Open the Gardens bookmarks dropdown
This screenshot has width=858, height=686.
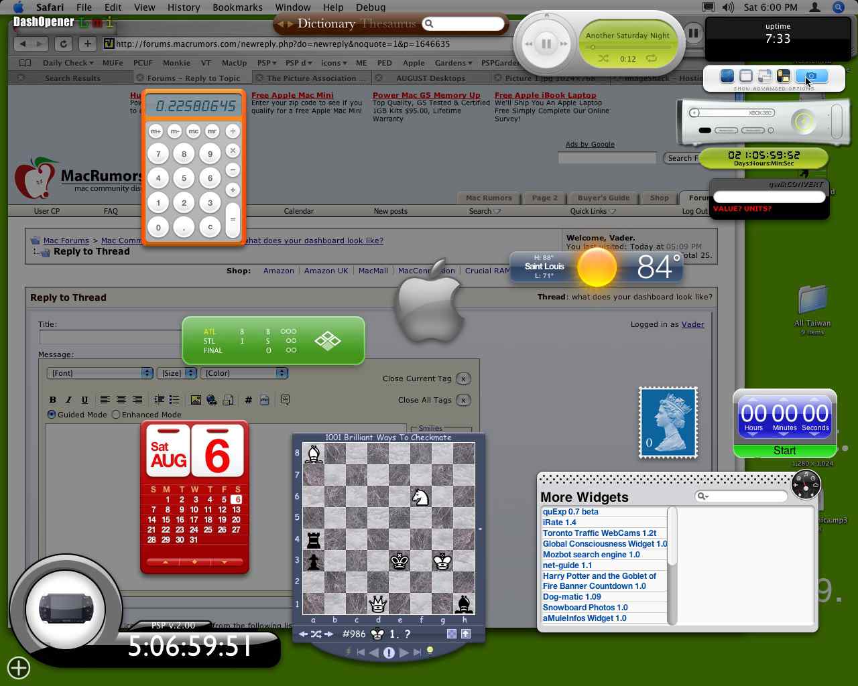[453, 63]
